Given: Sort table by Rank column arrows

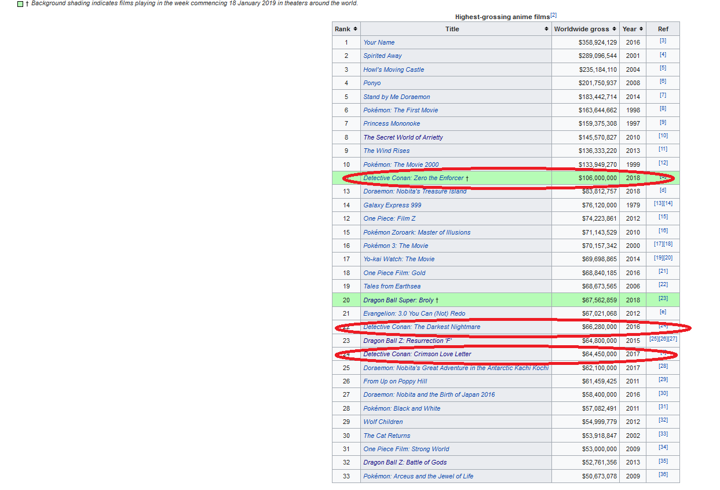Looking at the screenshot, I should click(x=355, y=29).
